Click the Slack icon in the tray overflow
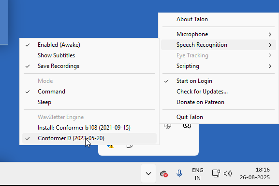 coord(167,126)
